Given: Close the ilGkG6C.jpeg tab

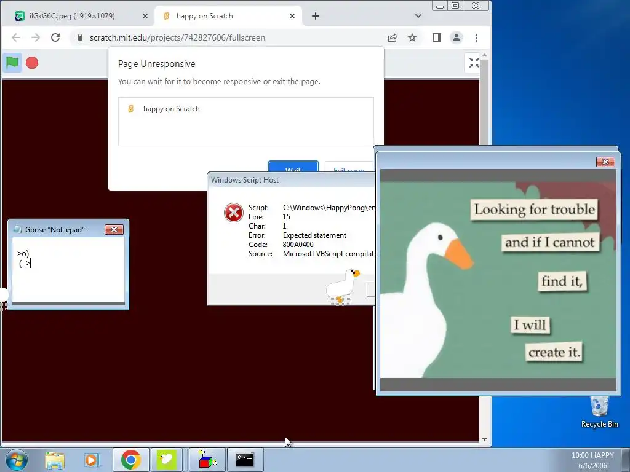Looking at the screenshot, I should 145,16.
